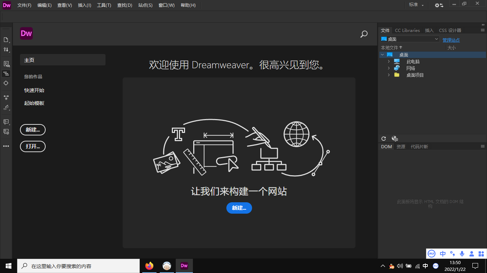Click the Windows taskbar search box
This screenshot has width=487, height=273.
pos(78,266)
